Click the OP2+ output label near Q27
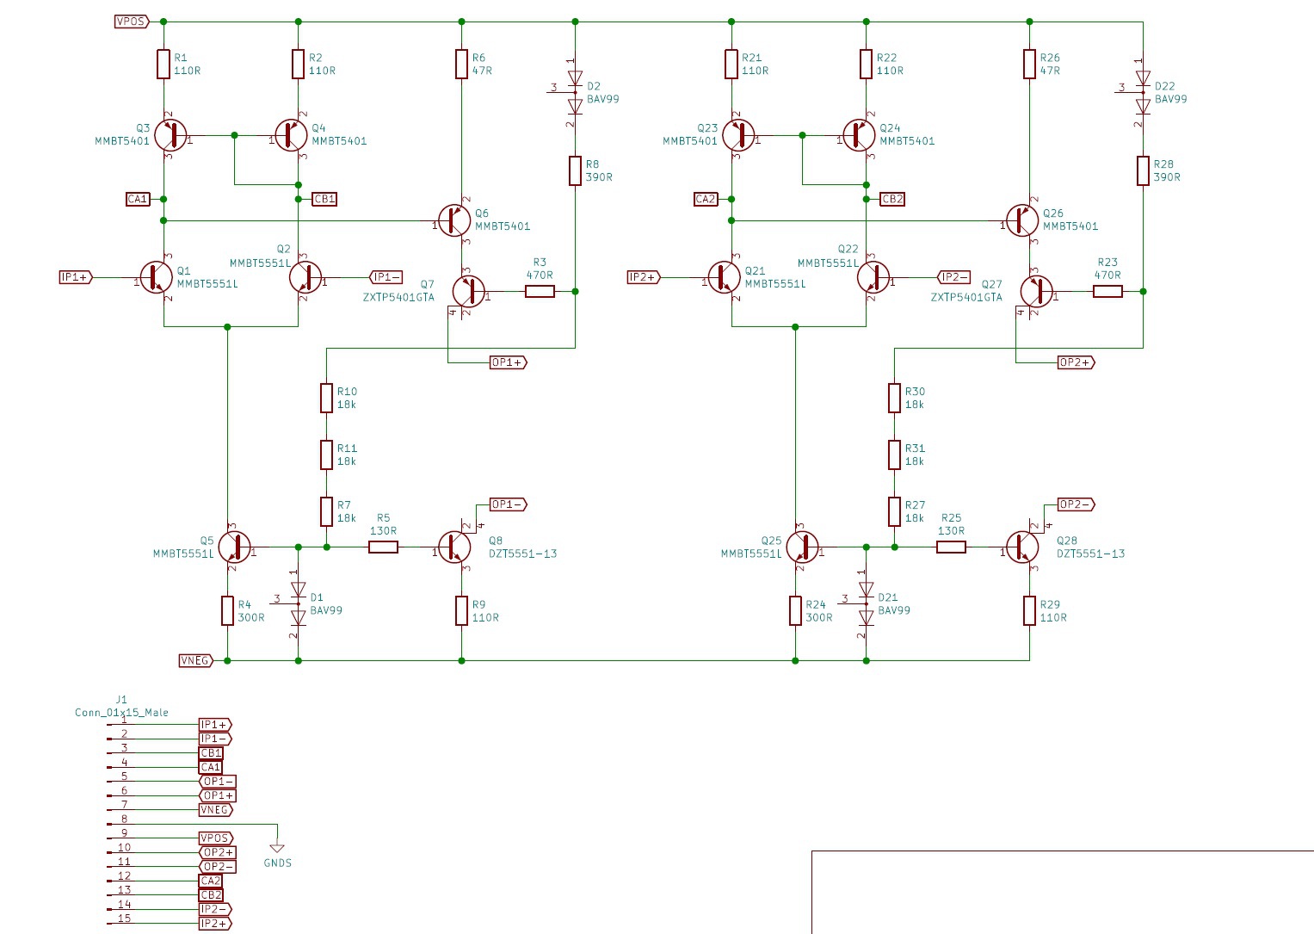Image resolution: width=1314 pixels, height=934 pixels. click(x=1076, y=362)
